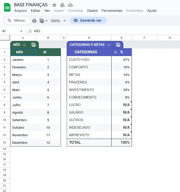
Task: Open the name box cell reference dropdown
Action: pyautogui.click(x=21, y=31)
